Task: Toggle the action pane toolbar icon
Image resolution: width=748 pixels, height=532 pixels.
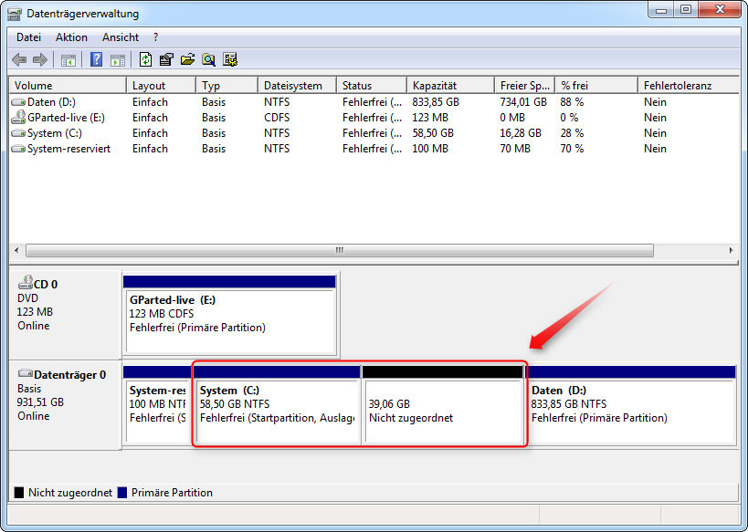Action: (x=120, y=59)
